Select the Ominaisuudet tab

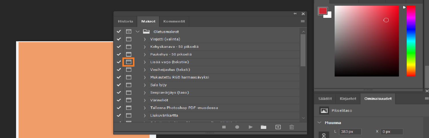[378, 98]
